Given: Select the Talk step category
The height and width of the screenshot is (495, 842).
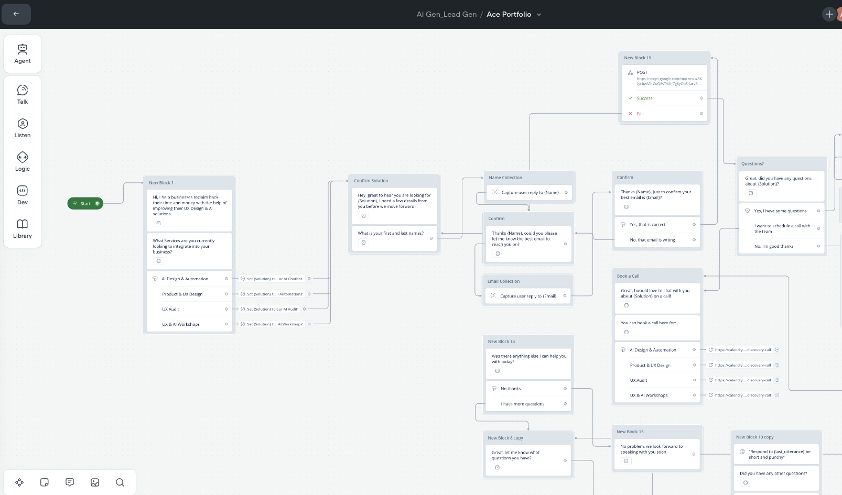Looking at the screenshot, I should click(22, 95).
